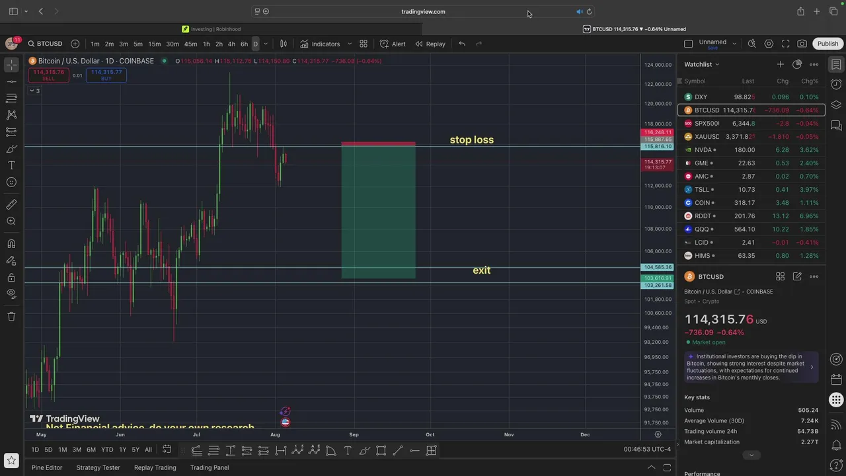
Task: Open the note edit icon beside BTCUSD
Action: [797, 276]
